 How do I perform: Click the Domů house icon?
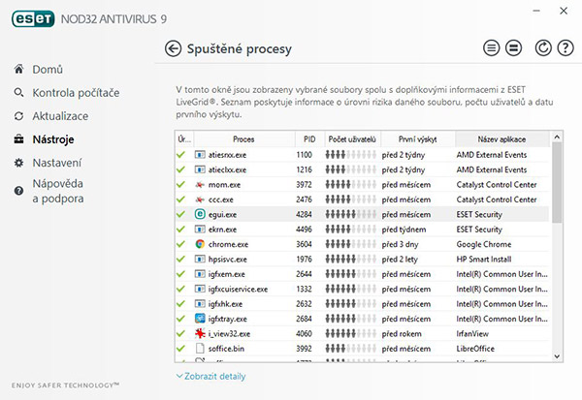click(x=19, y=69)
